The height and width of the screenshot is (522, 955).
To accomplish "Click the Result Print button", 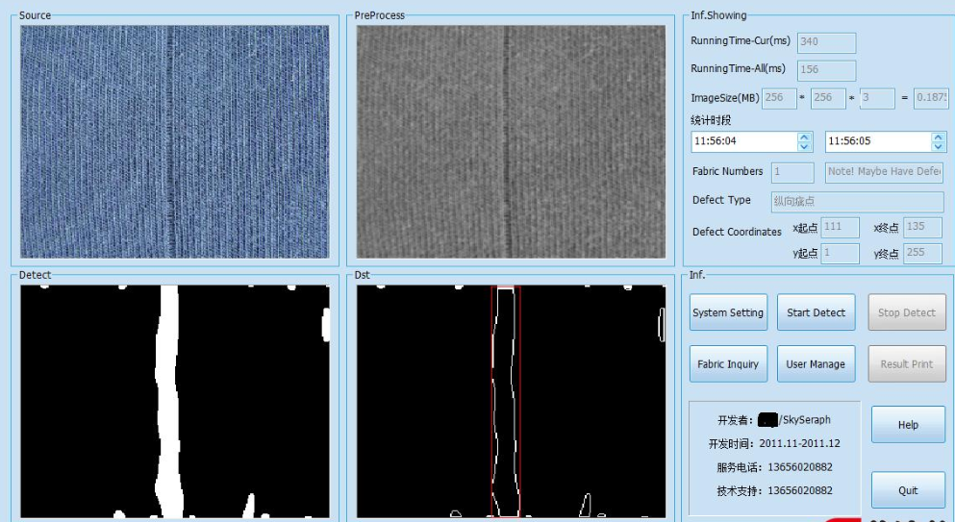I will coord(906,364).
